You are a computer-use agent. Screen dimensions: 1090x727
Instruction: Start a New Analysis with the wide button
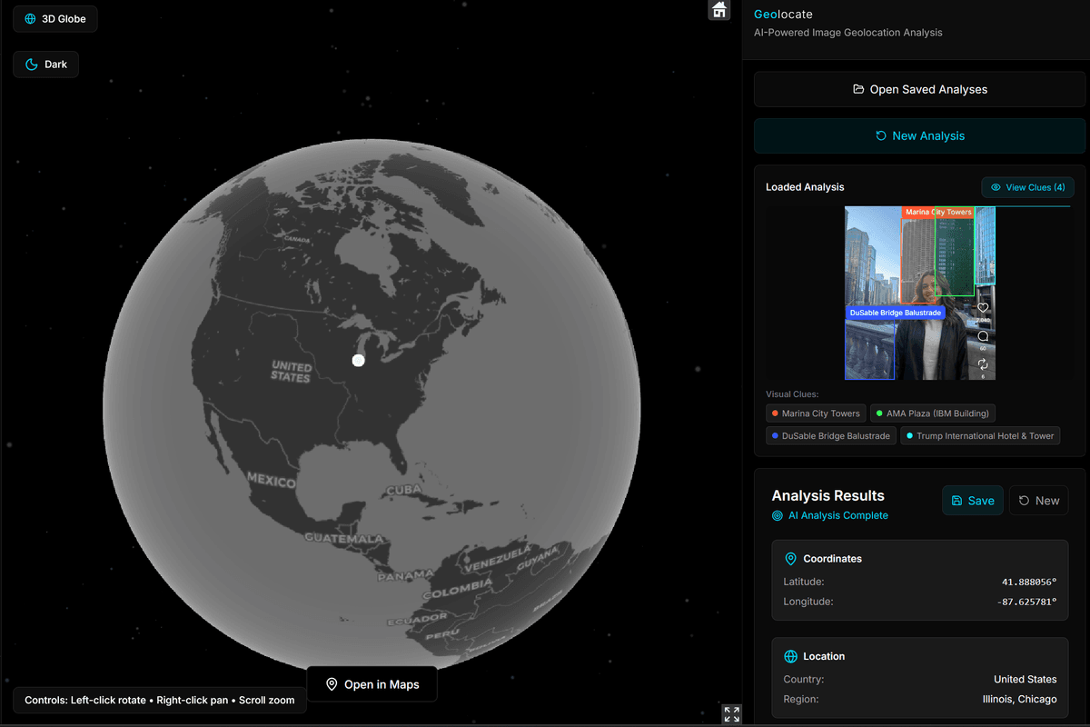coord(919,136)
